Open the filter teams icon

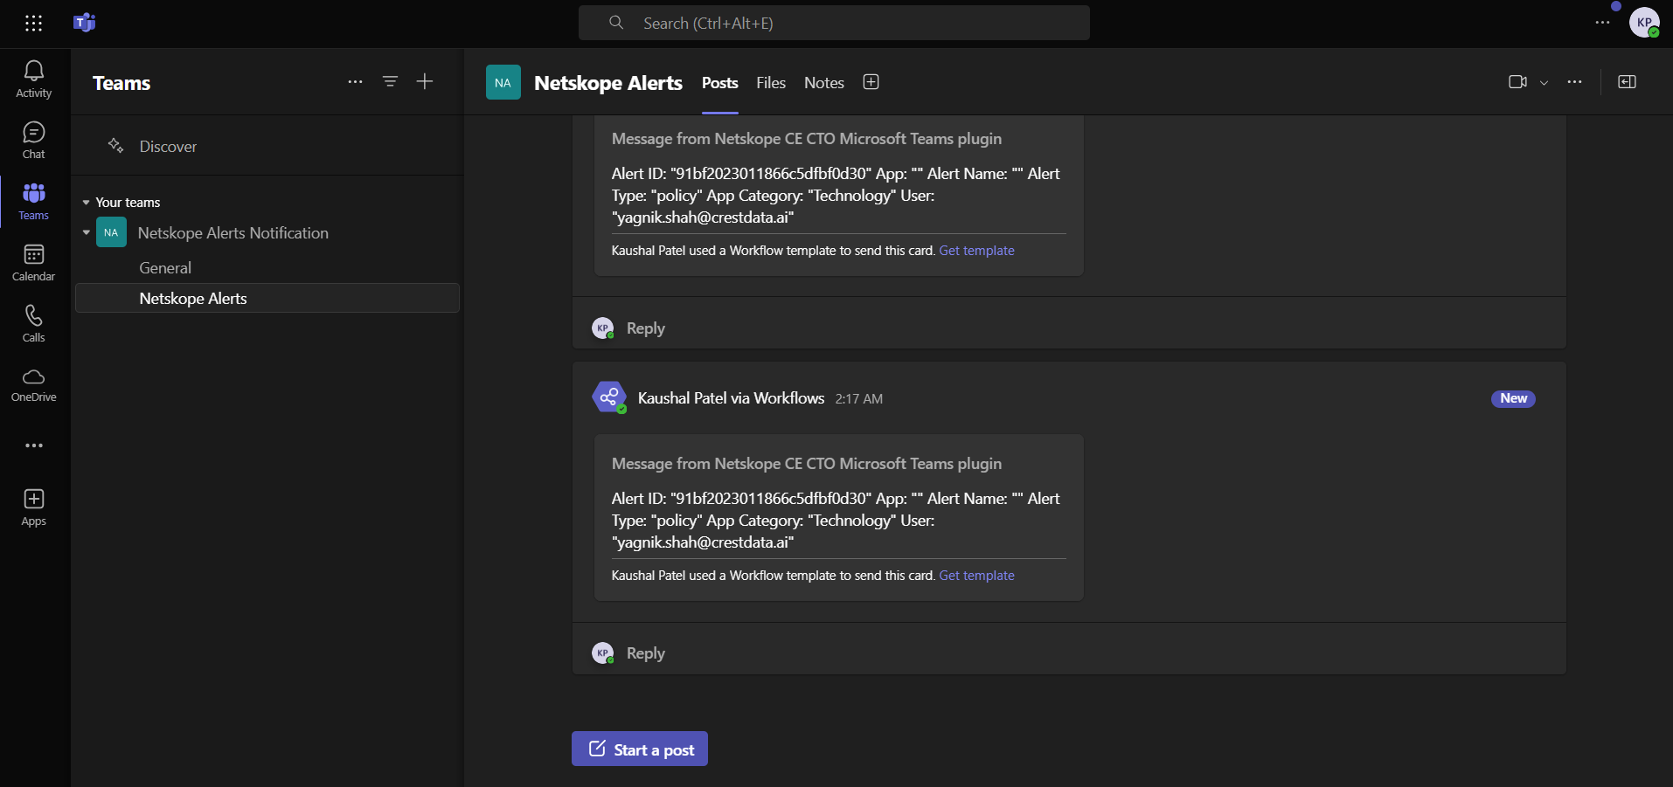click(x=390, y=81)
